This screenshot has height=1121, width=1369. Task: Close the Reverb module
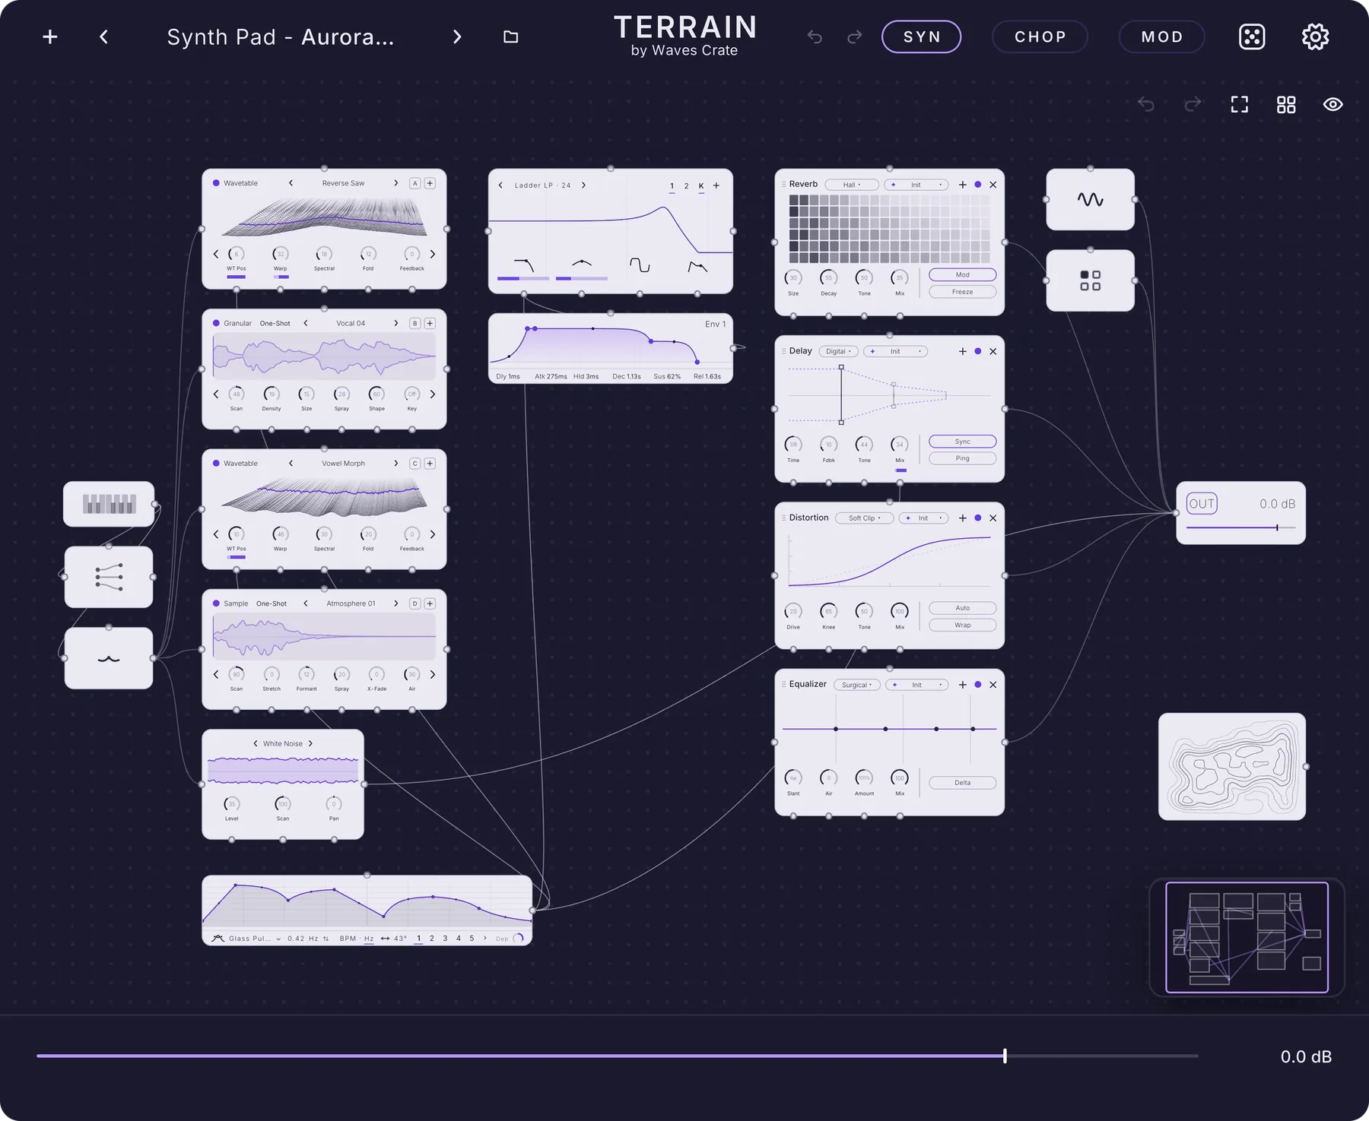click(x=993, y=185)
